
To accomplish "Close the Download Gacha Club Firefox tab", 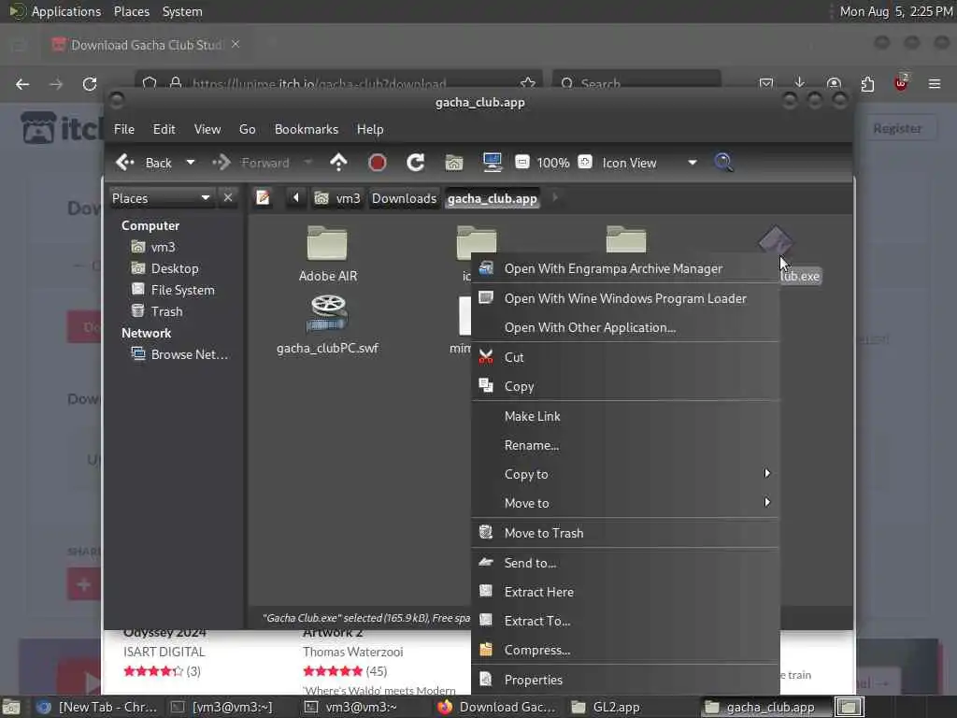I will 236,45.
